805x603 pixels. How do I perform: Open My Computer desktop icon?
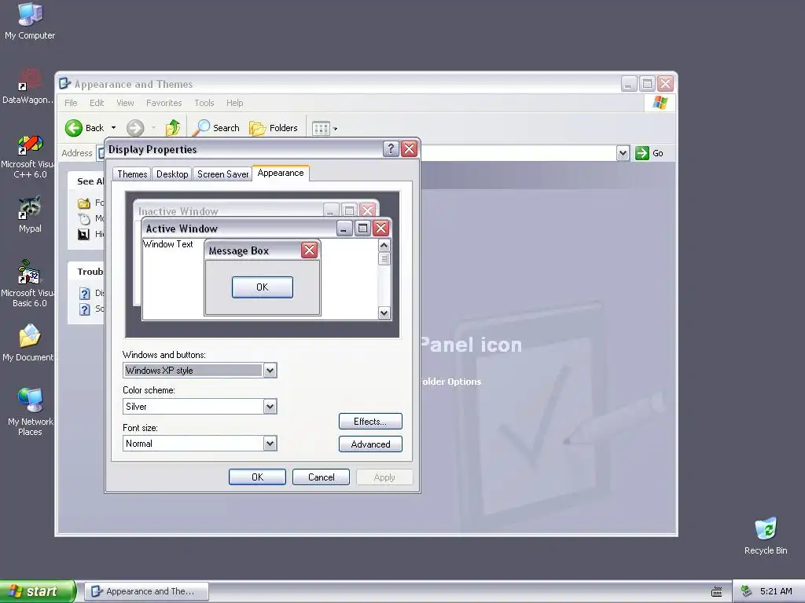click(30, 20)
